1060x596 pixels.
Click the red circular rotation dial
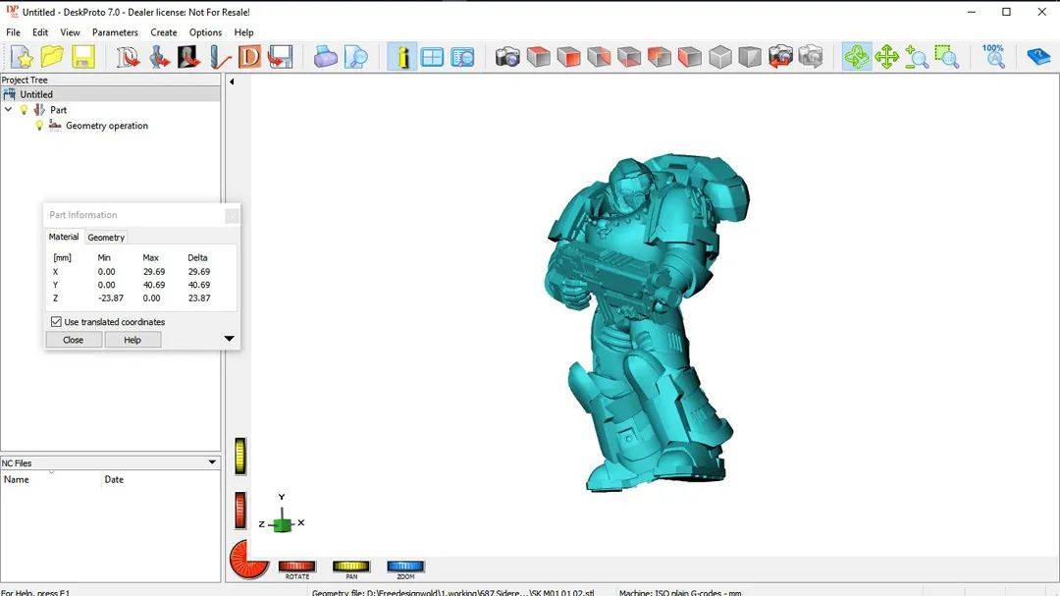coord(248,560)
